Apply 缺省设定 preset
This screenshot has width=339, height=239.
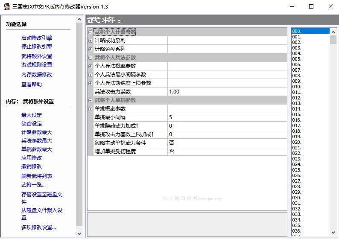click(32, 124)
